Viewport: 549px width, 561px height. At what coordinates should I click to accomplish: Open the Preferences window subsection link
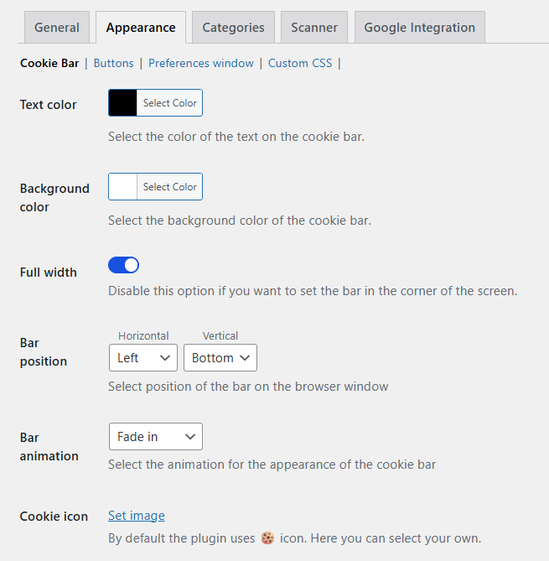pyautogui.click(x=201, y=63)
